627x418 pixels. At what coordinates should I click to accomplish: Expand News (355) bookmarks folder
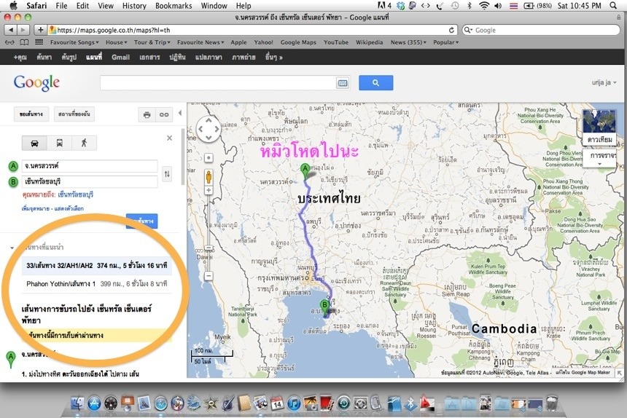pos(408,42)
